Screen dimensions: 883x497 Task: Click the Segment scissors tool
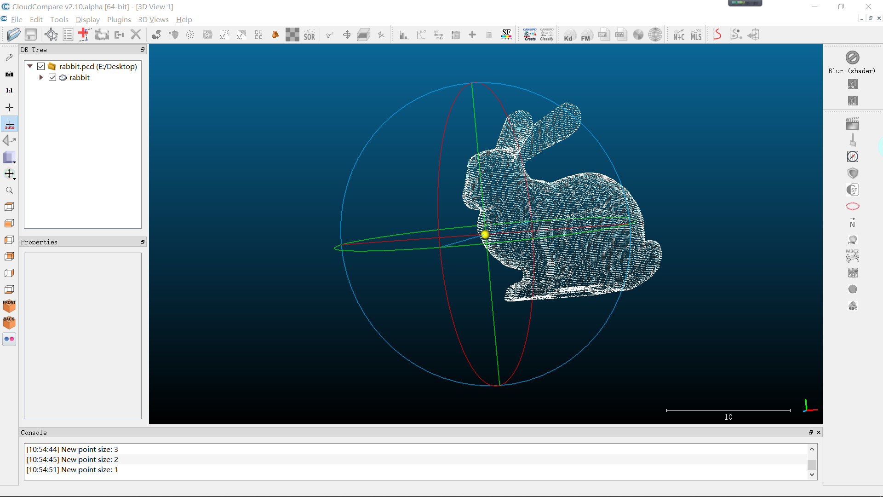(330, 35)
